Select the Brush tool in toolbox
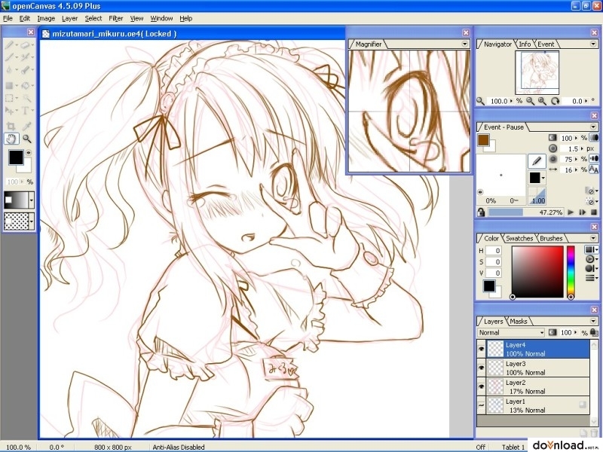The width and height of the screenshot is (603, 452). [9, 57]
